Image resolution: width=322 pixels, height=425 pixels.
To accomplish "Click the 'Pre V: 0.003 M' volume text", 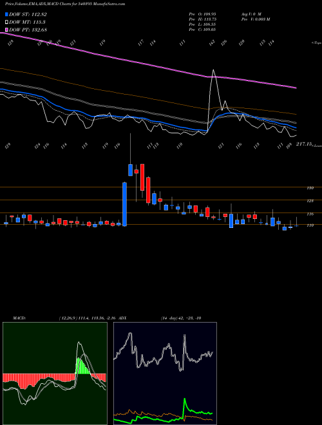I will 255,19.
